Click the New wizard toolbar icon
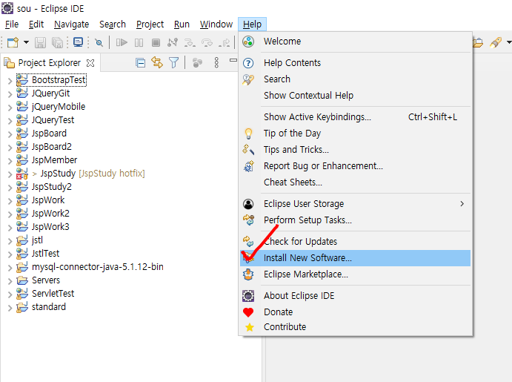The image size is (512, 382). (13, 42)
